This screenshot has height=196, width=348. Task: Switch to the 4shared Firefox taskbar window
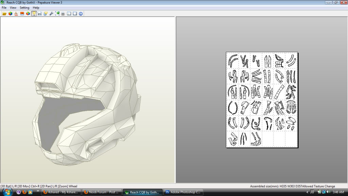(61, 192)
